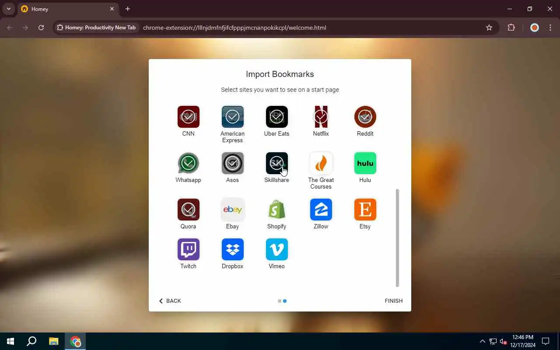Open the network status tray icon
560x350 pixels.
click(493, 341)
